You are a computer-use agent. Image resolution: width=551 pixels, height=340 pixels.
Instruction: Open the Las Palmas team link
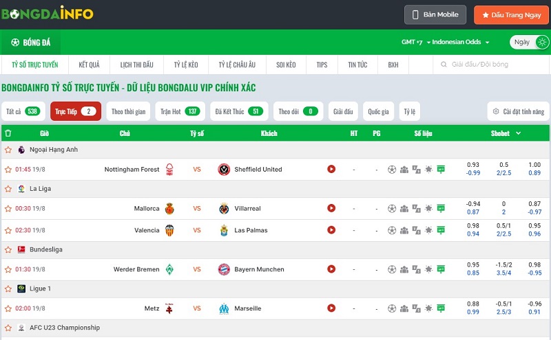pyautogui.click(x=251, y=230)
